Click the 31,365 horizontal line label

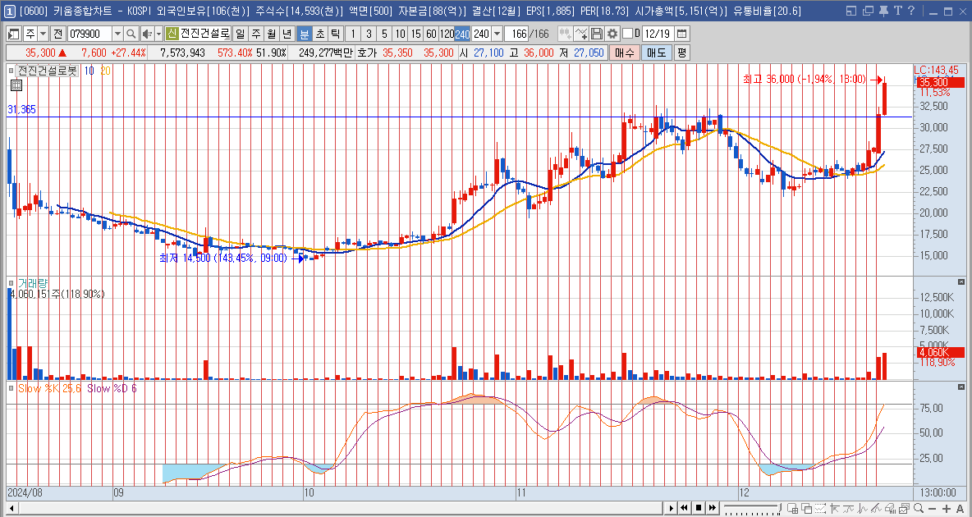point(21,110)
